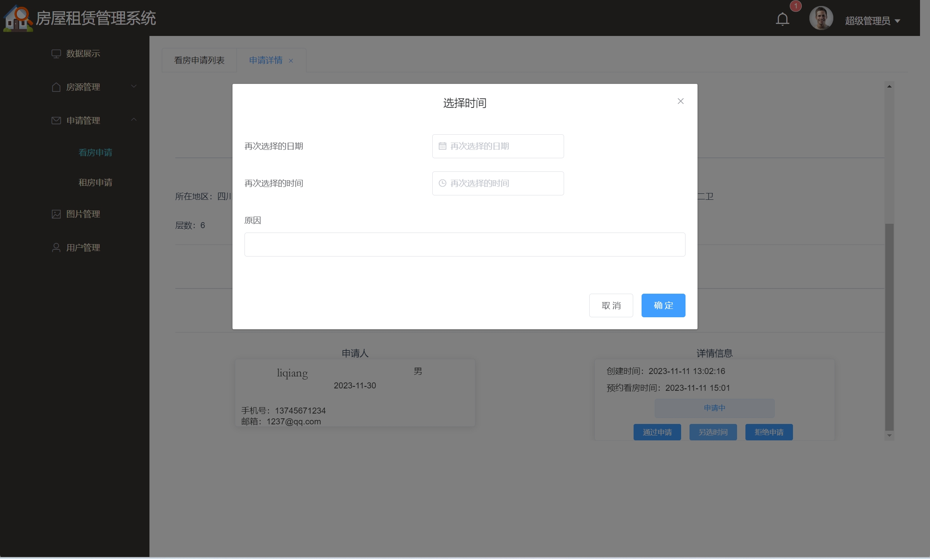This screenshot has width=930, height=559.
Task: Select 看房申请 in the sidebar
Action: coord(95,153)
